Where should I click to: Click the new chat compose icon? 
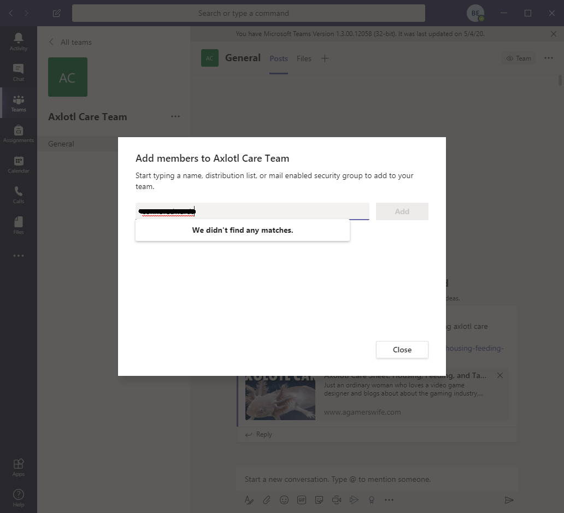pyautogui.click(x=56, y=13)
